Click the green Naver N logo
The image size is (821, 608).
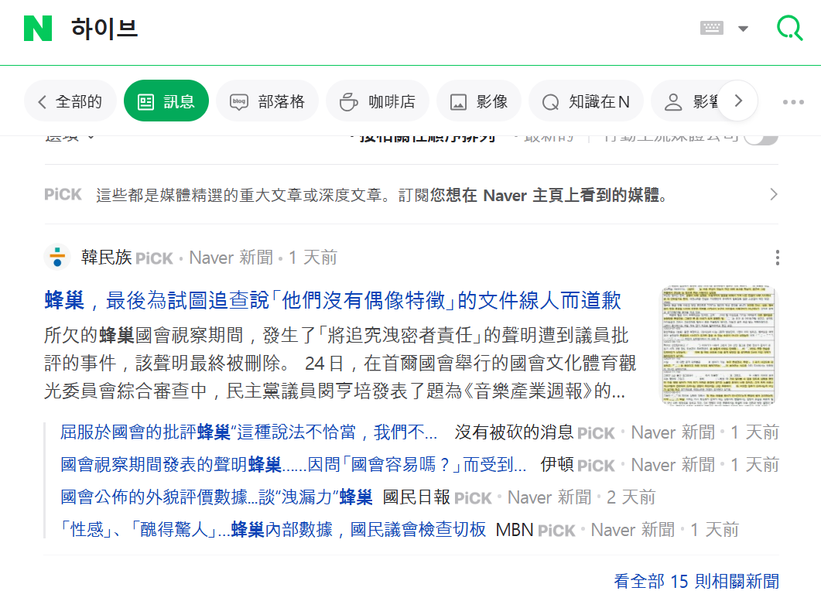click(x=38, y=29)
